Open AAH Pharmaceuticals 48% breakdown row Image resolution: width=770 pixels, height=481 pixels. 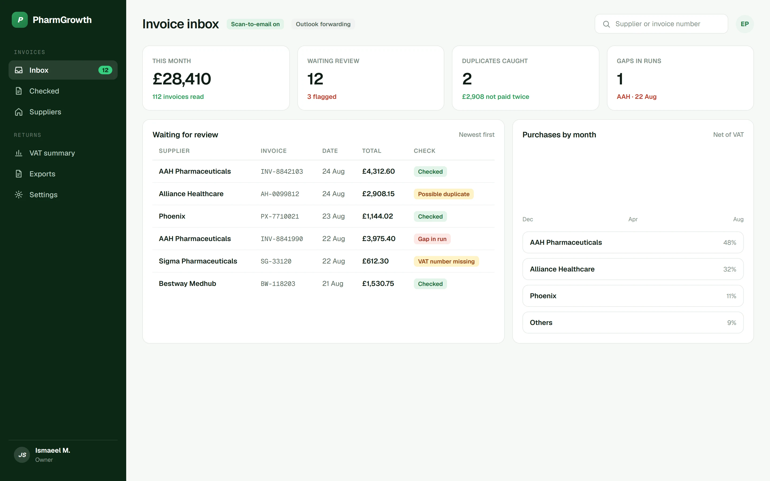pyautogui.click(x=633, y=242)
